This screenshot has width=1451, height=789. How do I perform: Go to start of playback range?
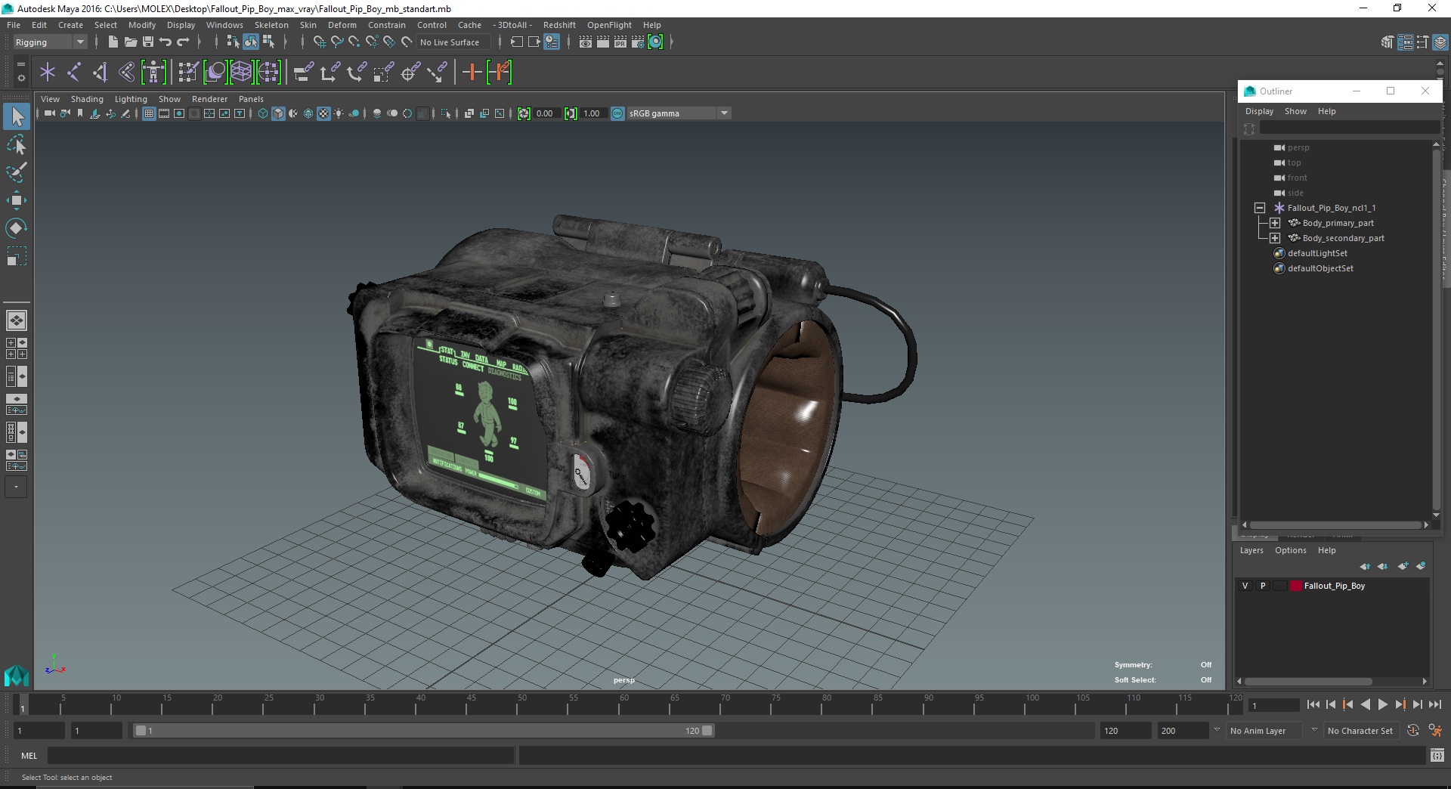pyautogui.click(x=1313, y=704)
